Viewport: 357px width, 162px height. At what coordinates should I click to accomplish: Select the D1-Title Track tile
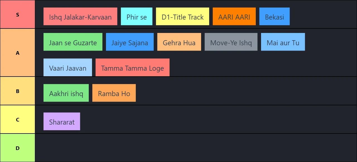[182, 16]
